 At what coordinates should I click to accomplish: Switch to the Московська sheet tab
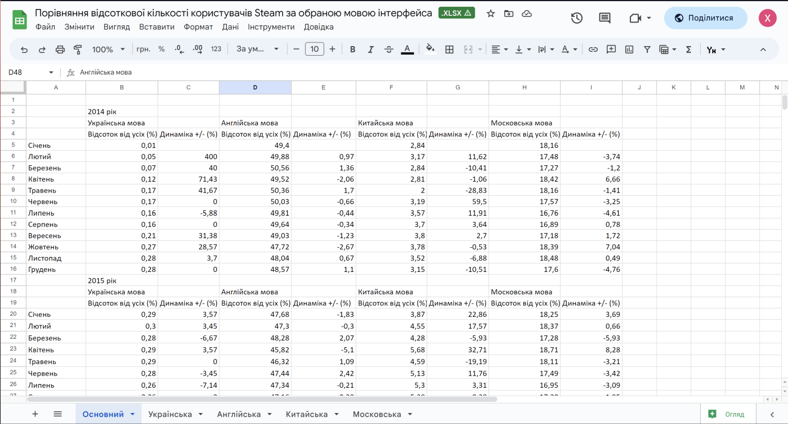tap(382, 414)
